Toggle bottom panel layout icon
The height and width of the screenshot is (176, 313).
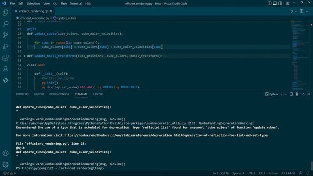point(275,3)
